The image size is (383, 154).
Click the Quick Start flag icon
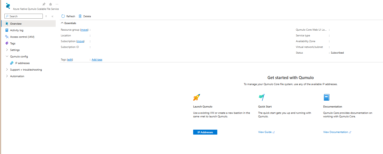point(261,97)
